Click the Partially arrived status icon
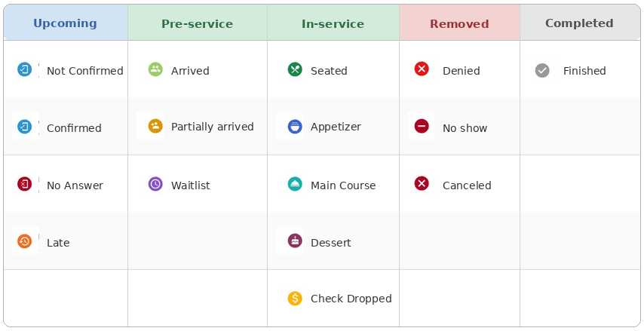Image resolution: width=644 pixels, height=331 pixels. [155, 126]
